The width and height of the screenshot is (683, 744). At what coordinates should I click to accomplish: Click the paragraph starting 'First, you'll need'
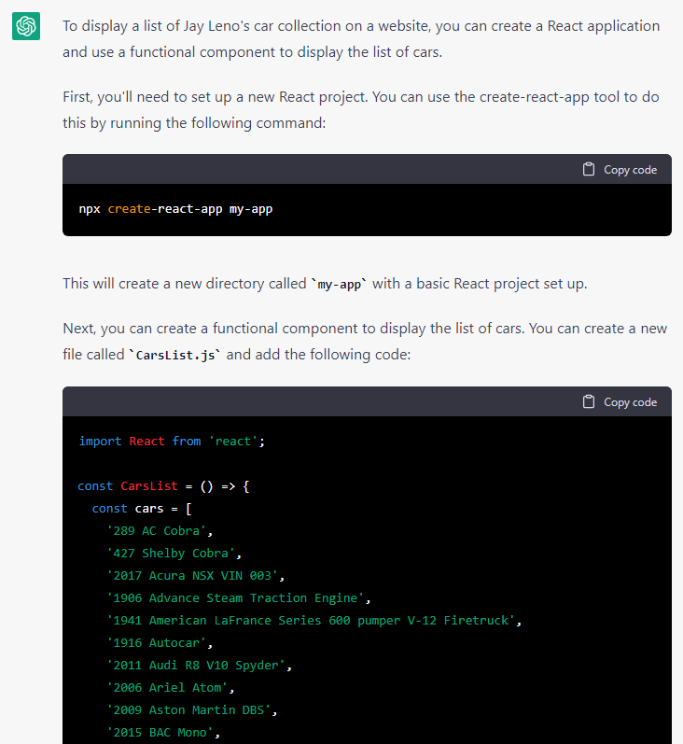coord(361,109)
